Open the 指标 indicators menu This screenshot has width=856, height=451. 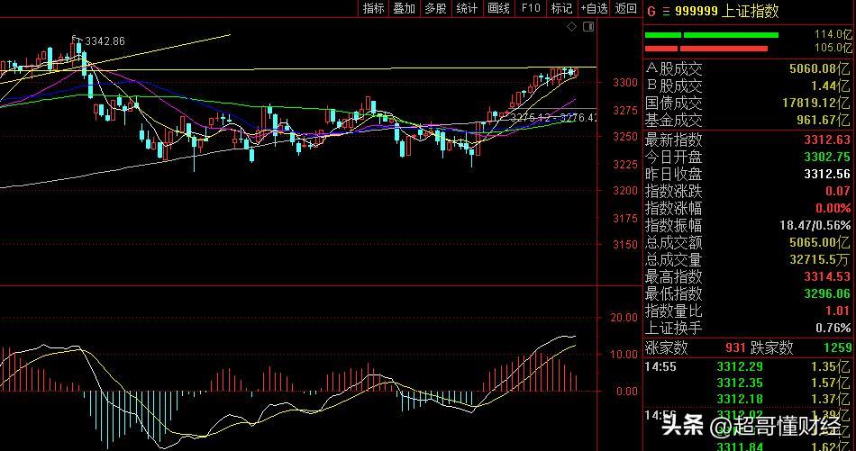(x=373, y=8)
